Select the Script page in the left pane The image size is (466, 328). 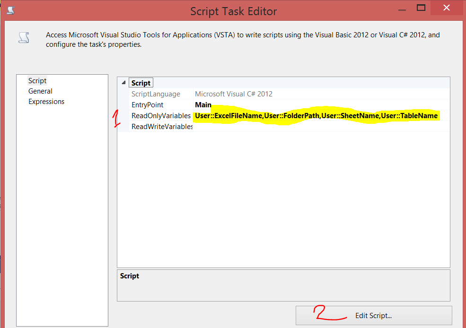pos(37,80)
